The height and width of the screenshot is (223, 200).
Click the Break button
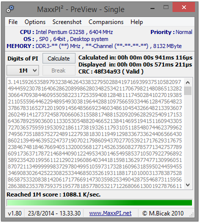pyautogui.click(x=59, y=70)
